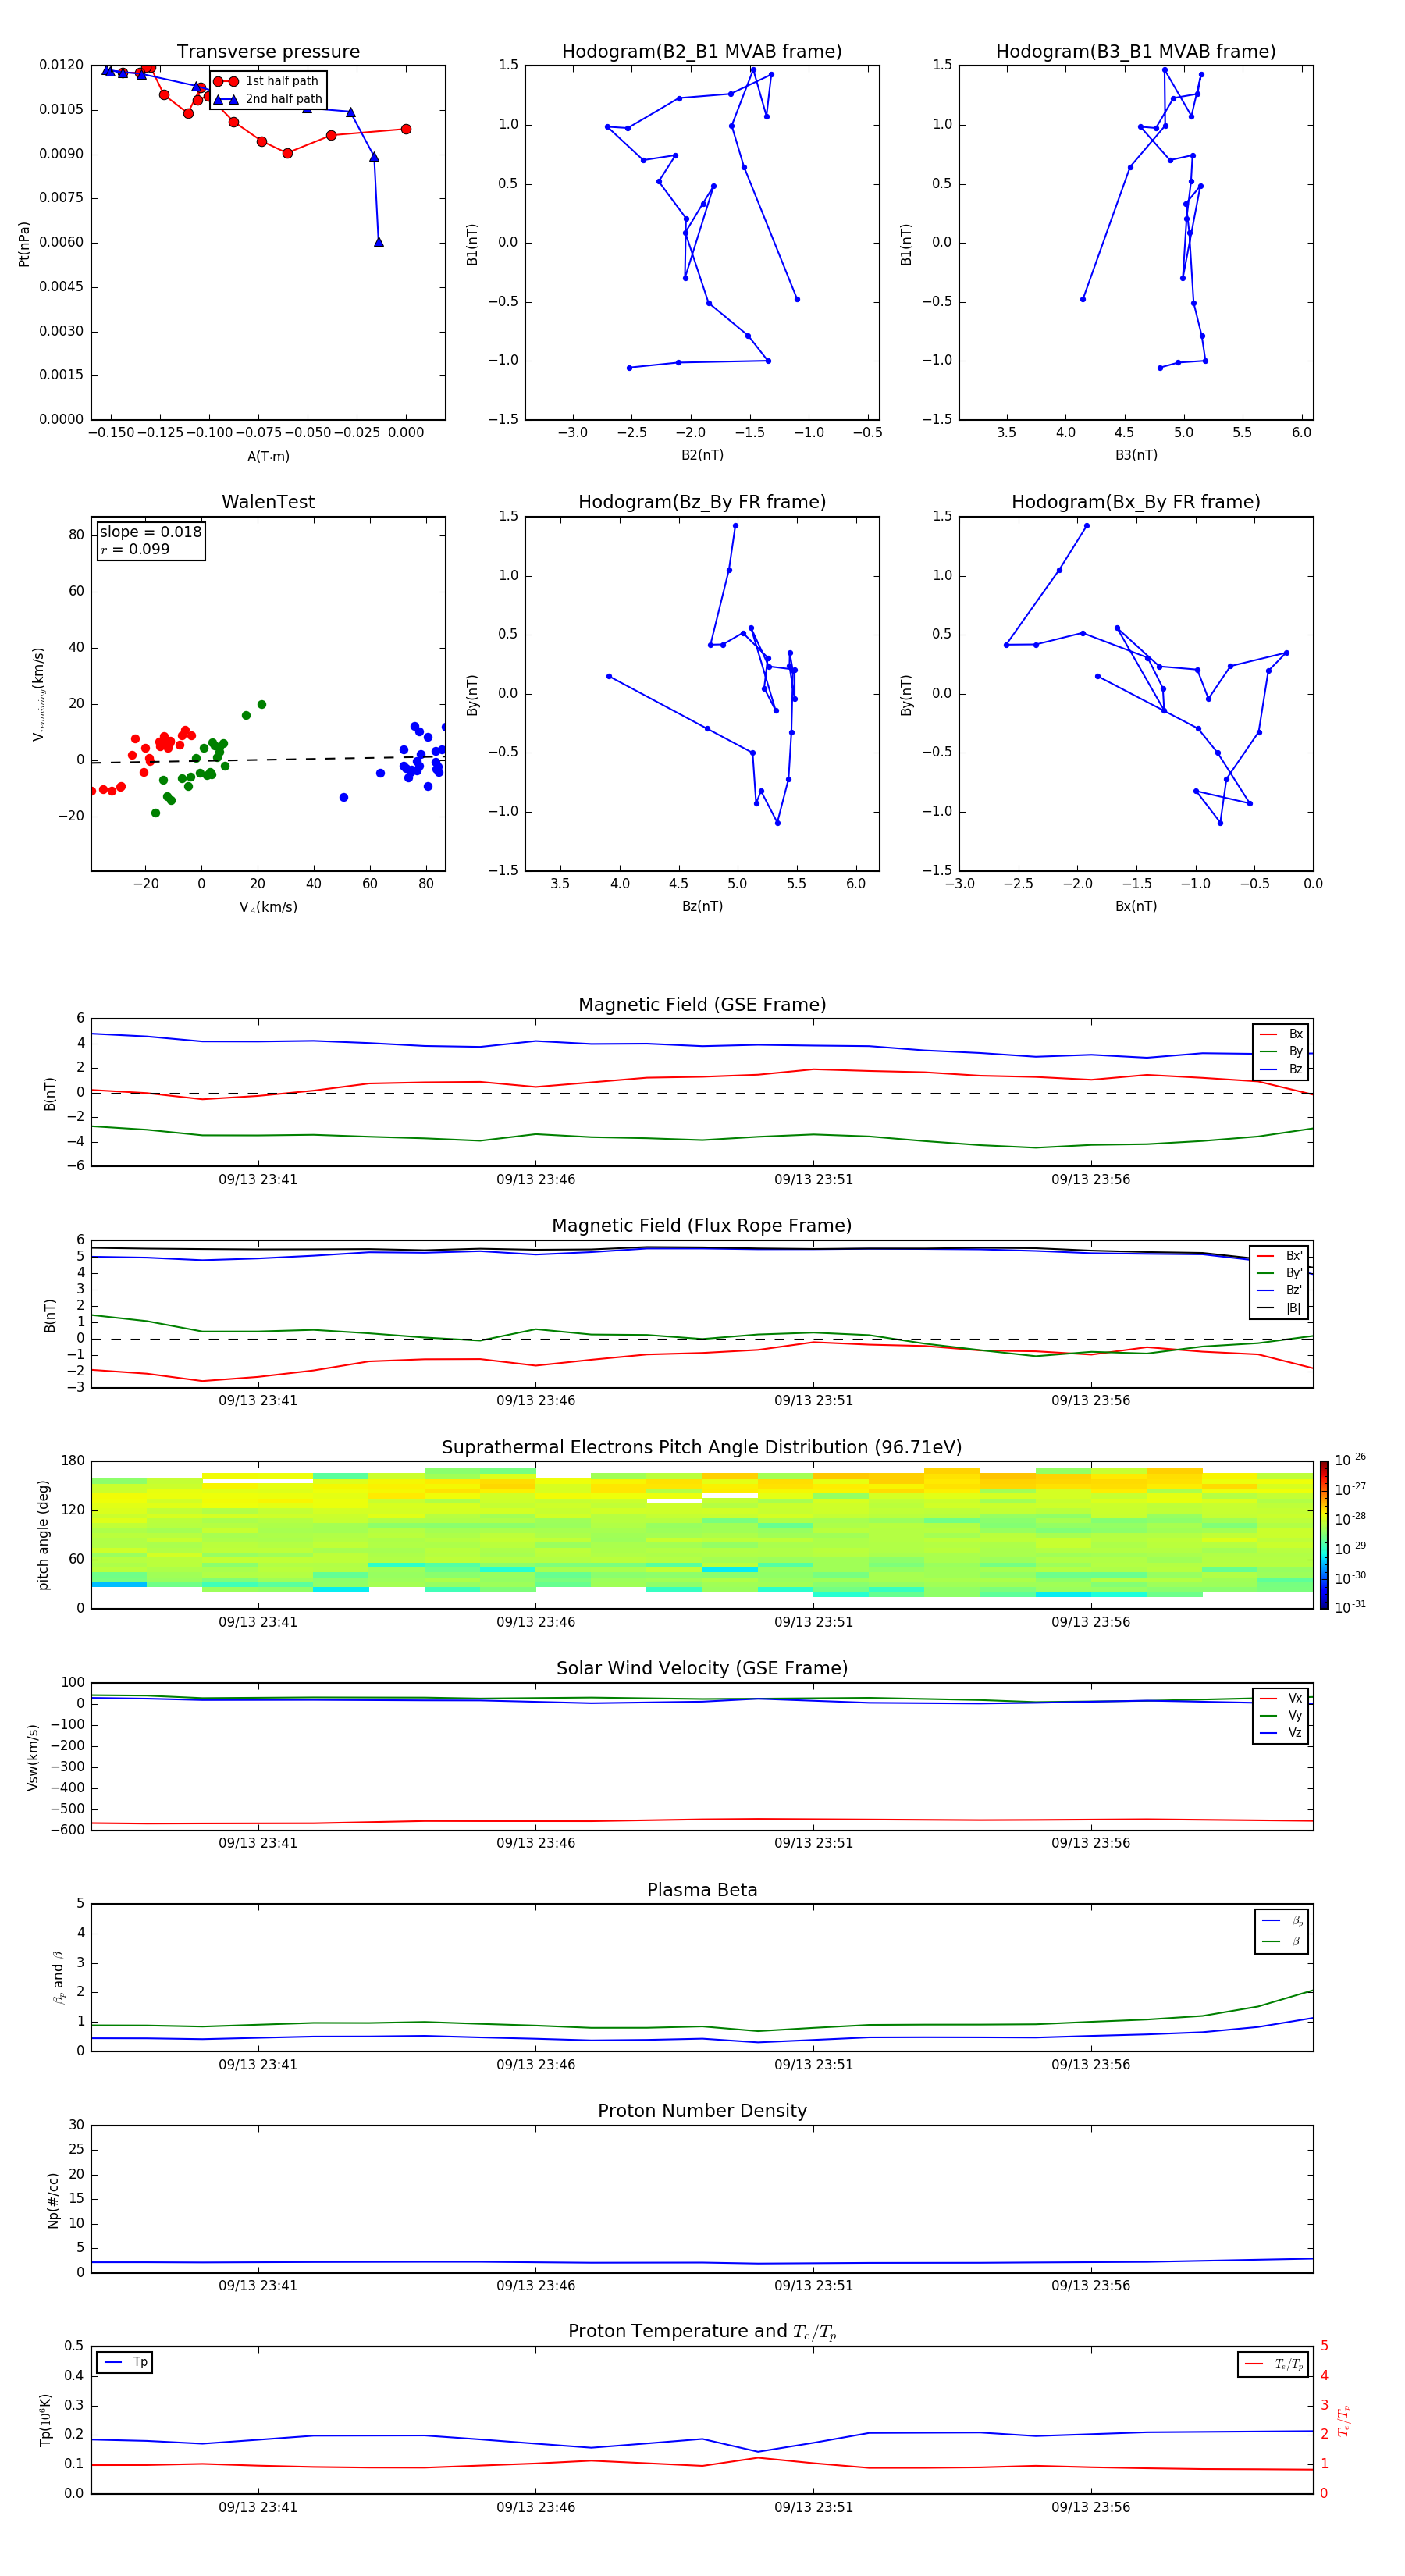Click the red 'Te/Tp' right axis label
Image resolution: width=1405 pixels, height=2576 pixels.
pyautogui.click(x=1344, y=2420)
